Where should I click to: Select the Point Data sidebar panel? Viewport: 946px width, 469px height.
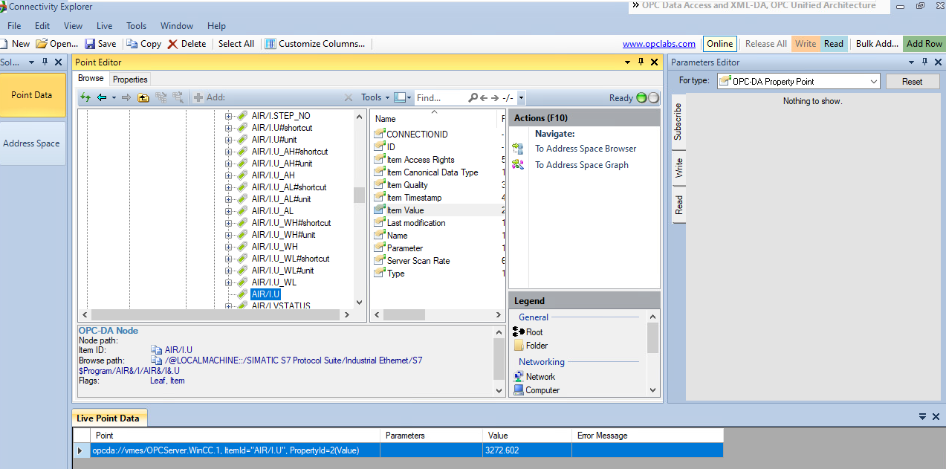[x=32, y=95]
